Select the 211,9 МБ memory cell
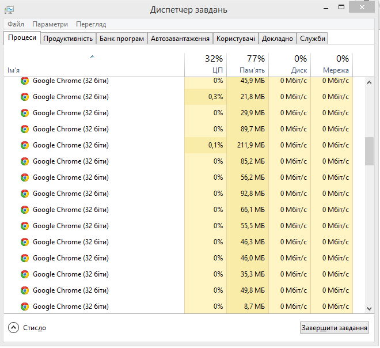Viewport: 380px width, 348px height. click(x=248, y=145)
